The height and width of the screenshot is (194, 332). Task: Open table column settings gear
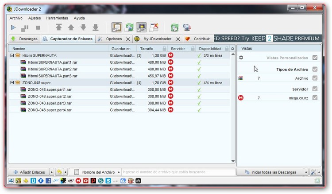point(232,49)
